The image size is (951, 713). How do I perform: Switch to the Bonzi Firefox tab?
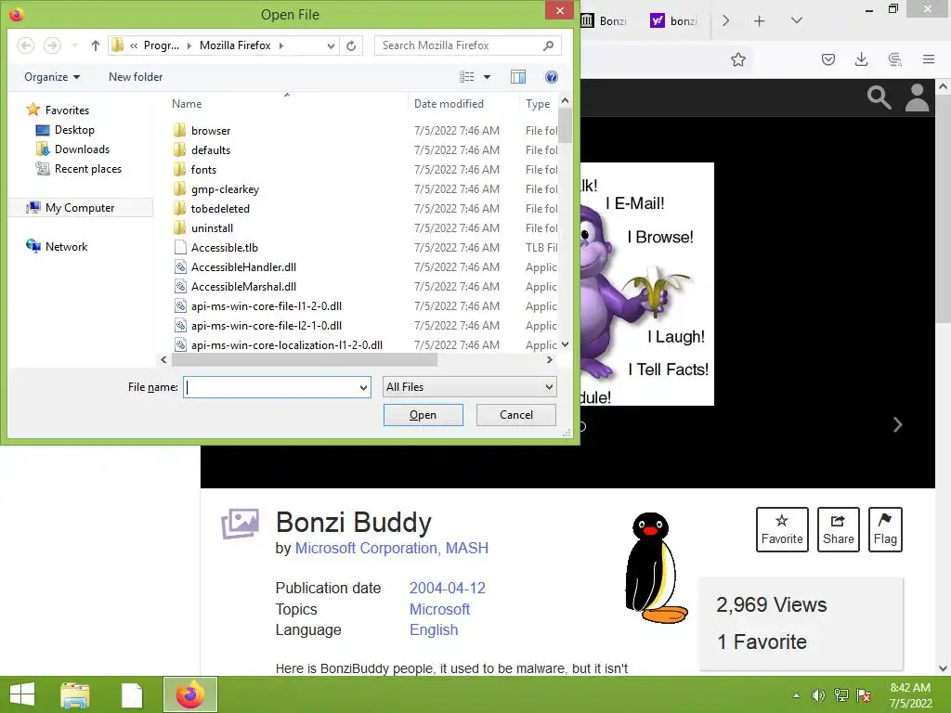tap(604, 21)
